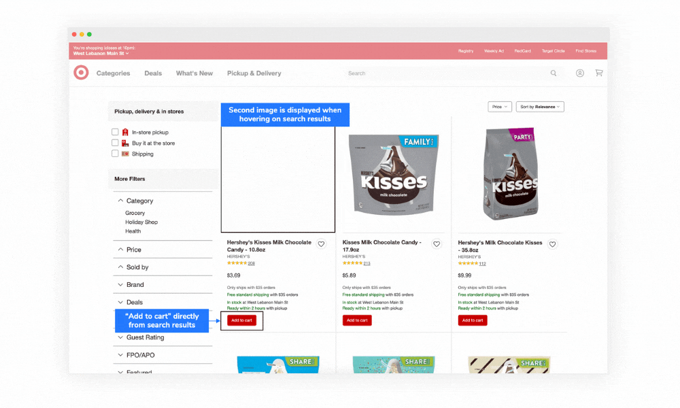Click the Shipping truck icon
The image size is (680, 408).
tap(125, 154)
